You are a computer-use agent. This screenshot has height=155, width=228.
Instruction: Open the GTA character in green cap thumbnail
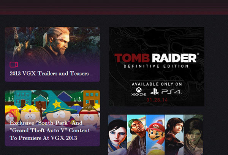[136, 135]
